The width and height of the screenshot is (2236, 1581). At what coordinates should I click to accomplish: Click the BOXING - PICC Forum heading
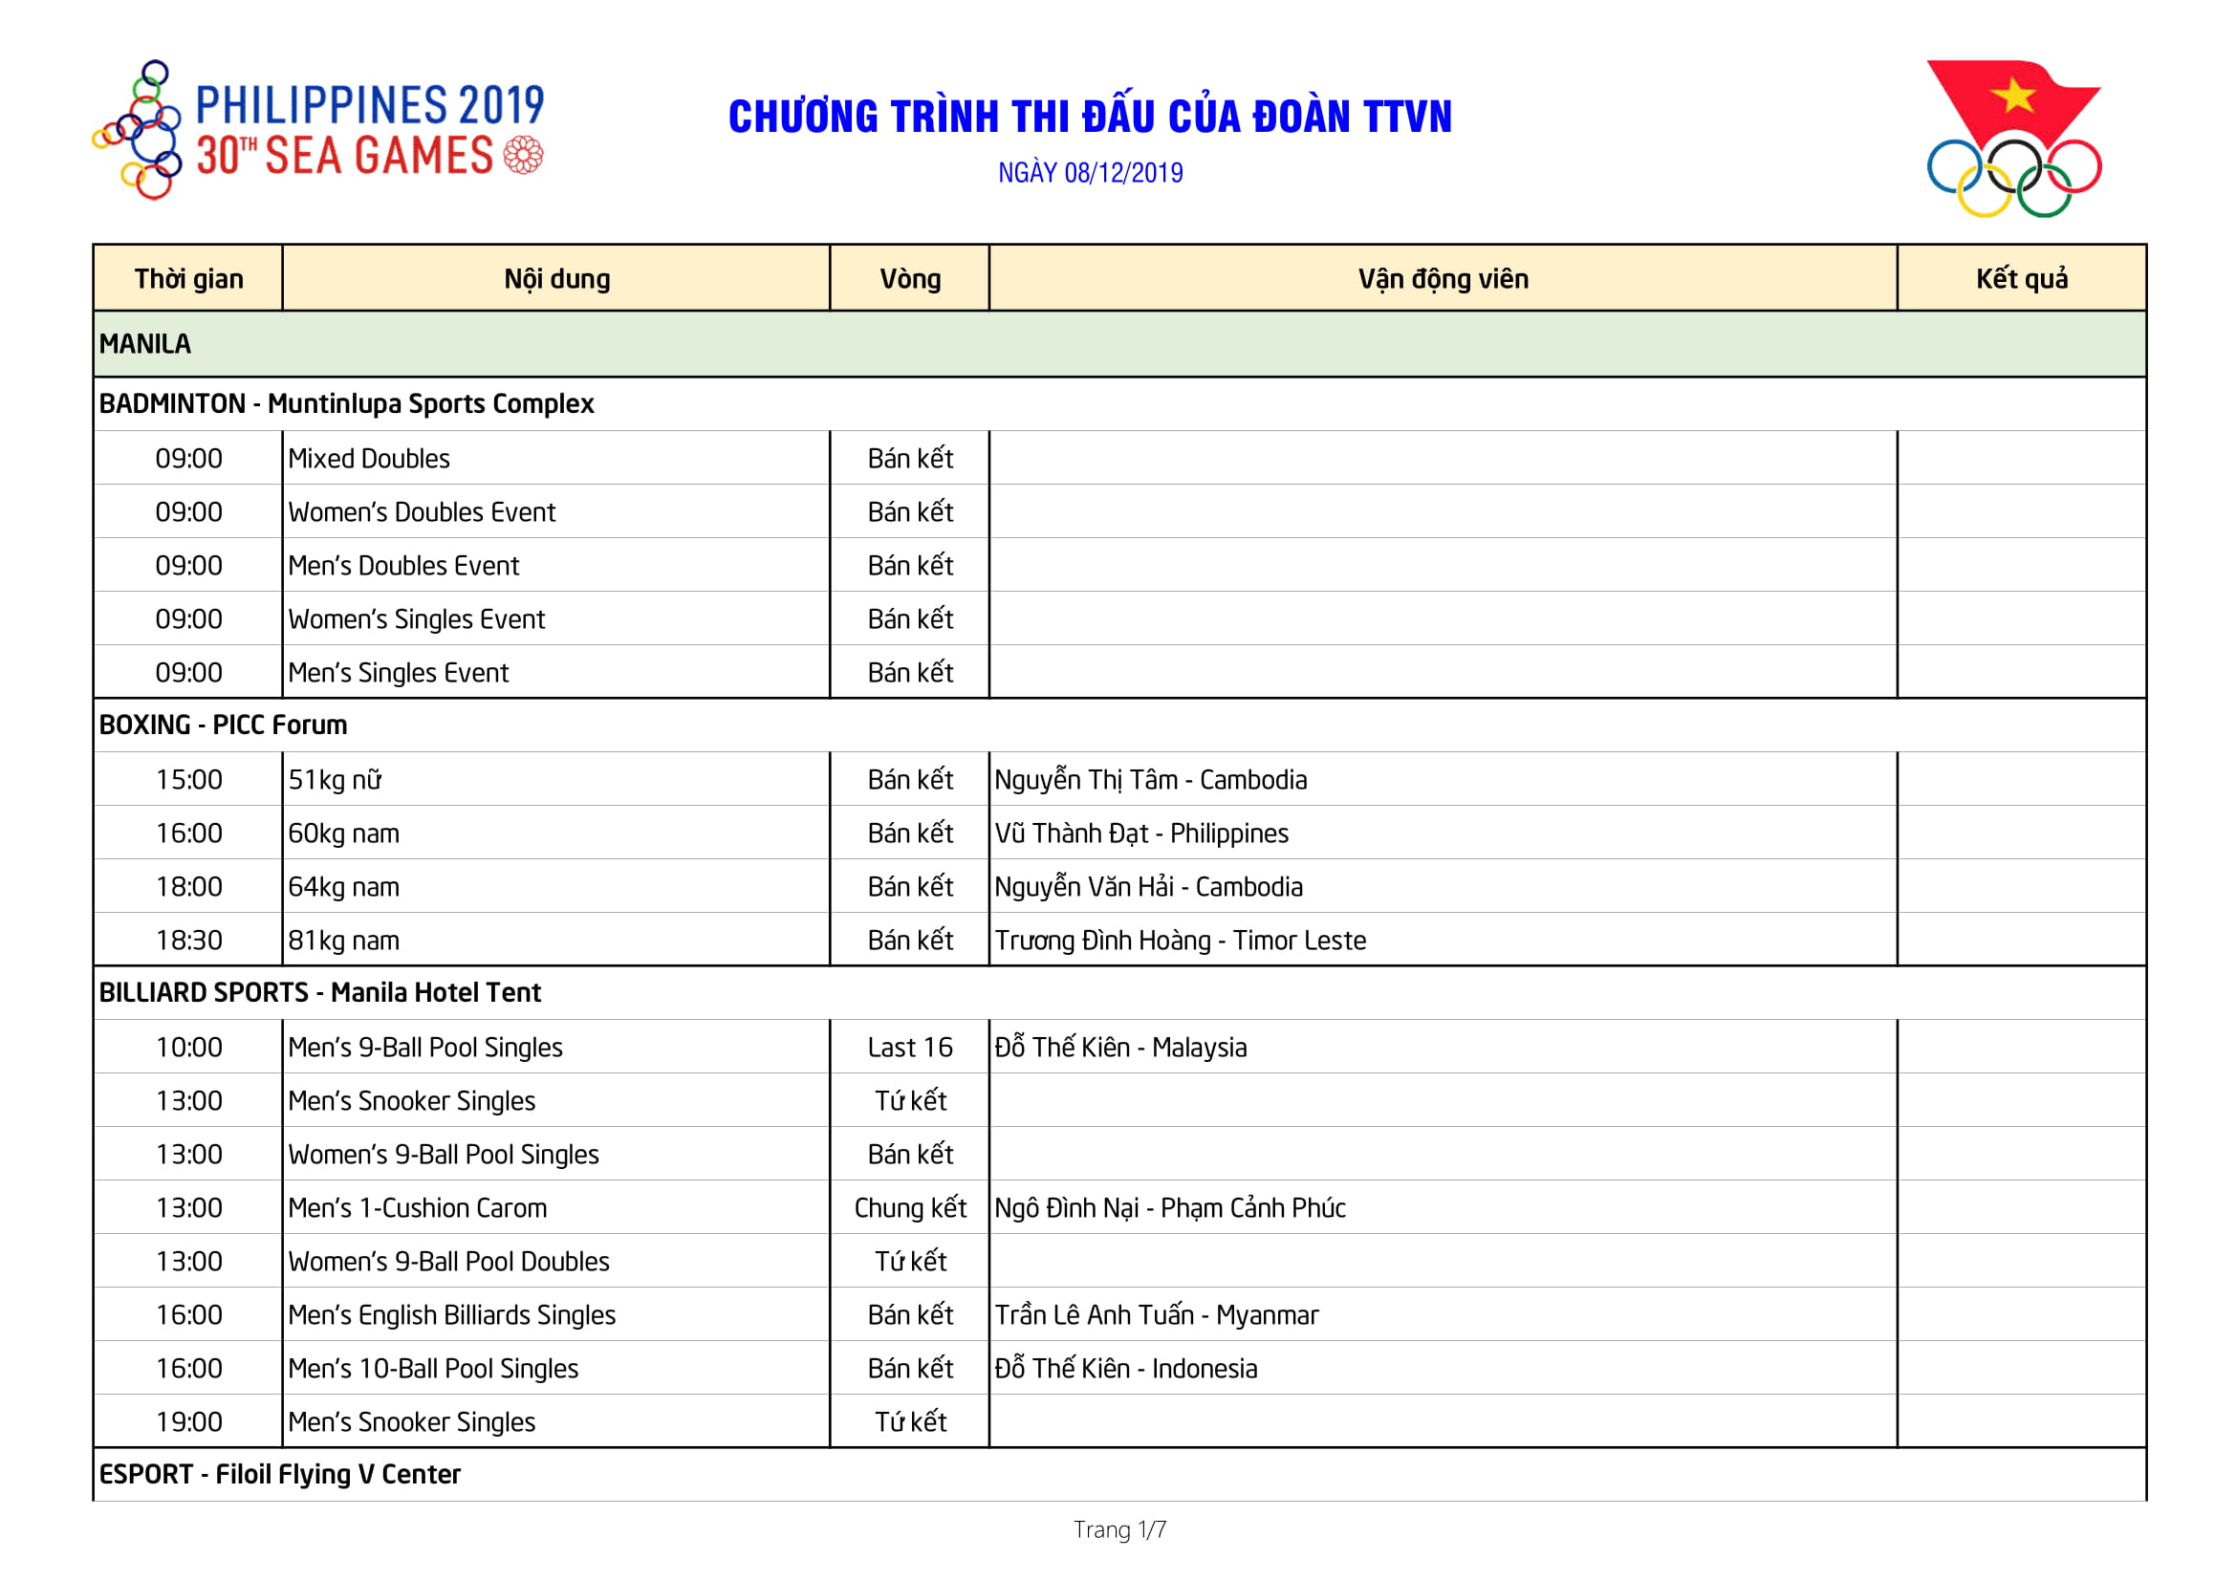[223, 726]
